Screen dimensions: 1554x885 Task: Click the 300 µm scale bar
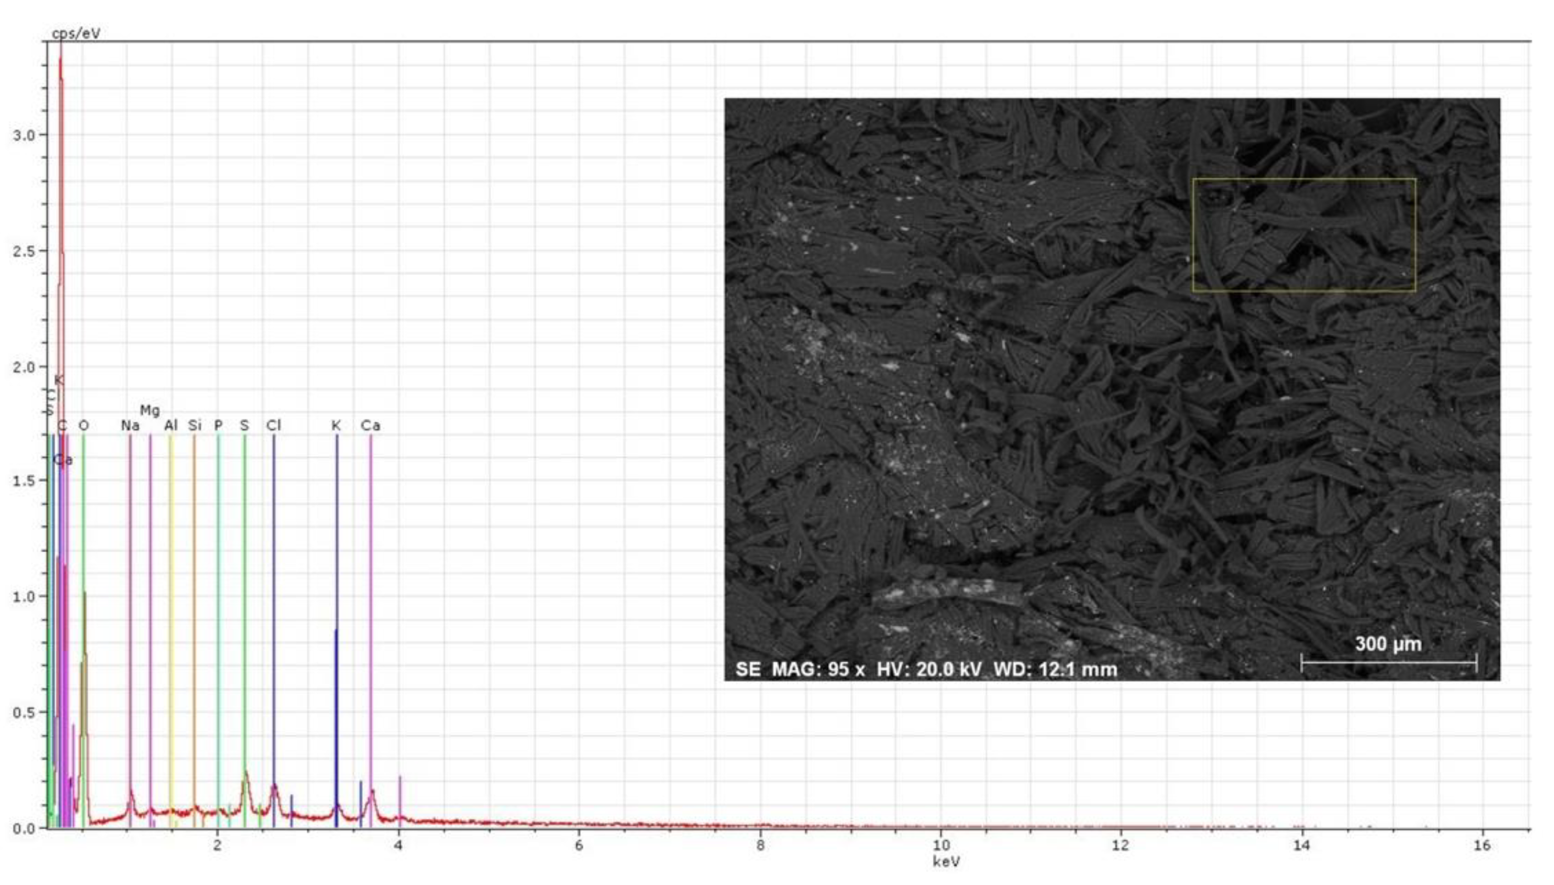click(x=1388, y=662)
